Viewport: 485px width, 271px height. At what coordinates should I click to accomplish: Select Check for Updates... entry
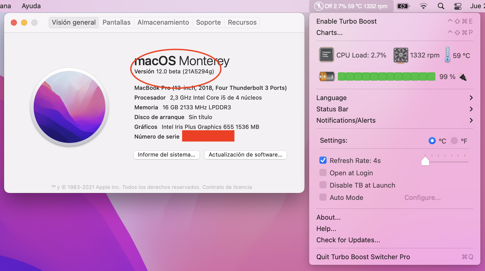395,240
